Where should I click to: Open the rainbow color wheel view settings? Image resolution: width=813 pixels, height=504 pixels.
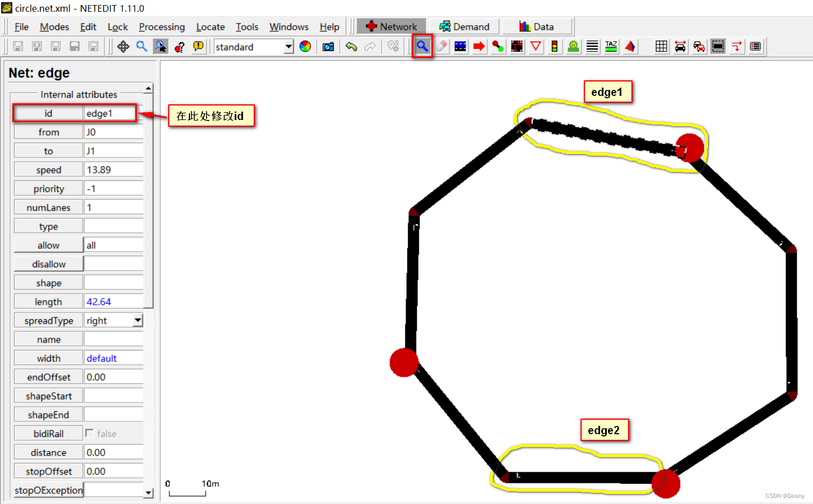pos(305,46)
